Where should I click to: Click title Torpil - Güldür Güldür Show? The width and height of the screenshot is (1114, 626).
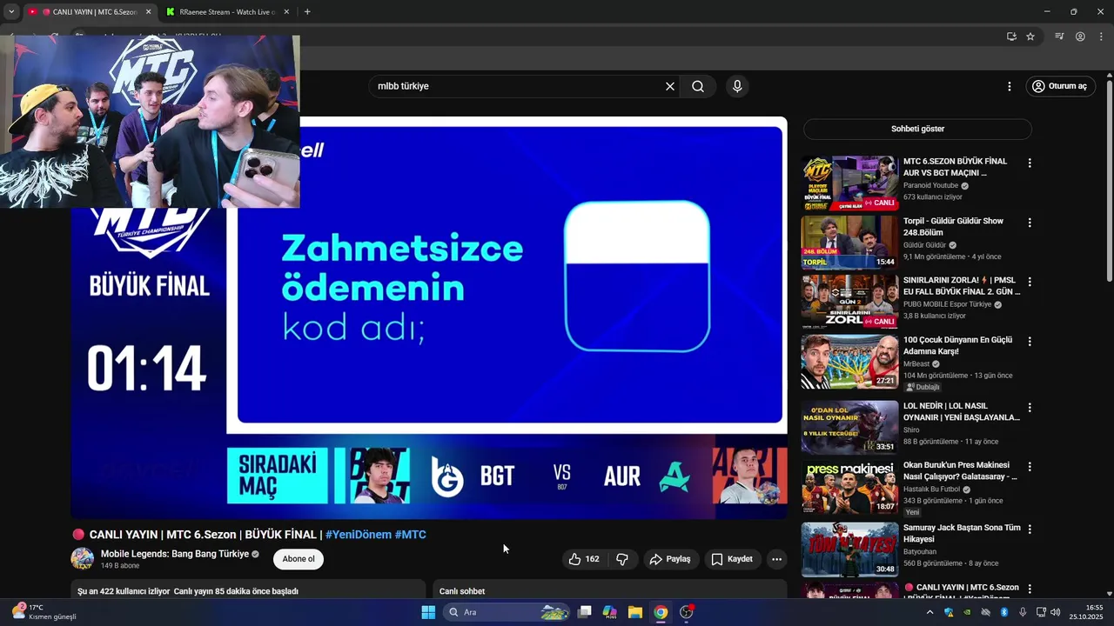(x=953, y=227)
